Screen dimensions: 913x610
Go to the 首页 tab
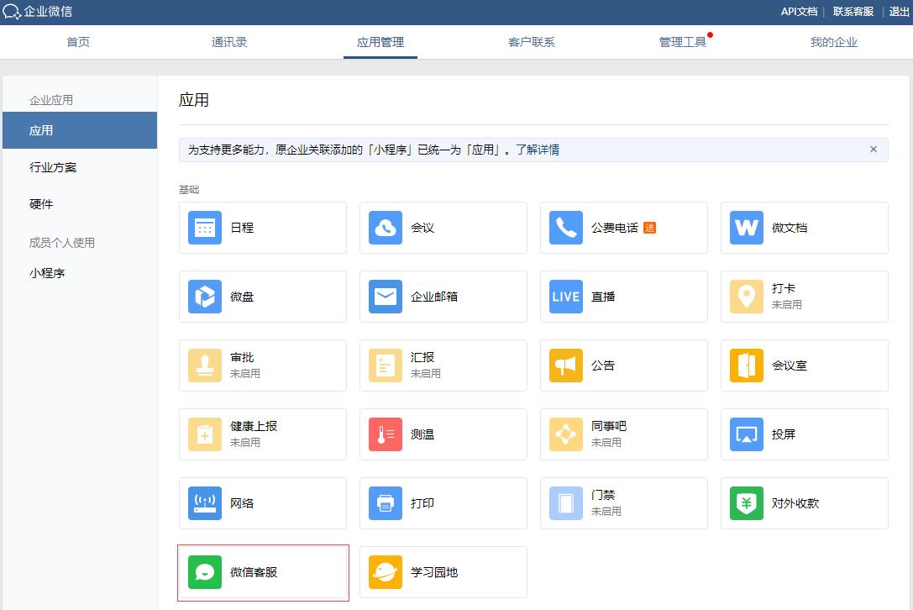(x=78, y=42)
